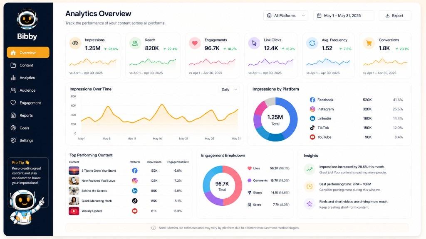Open the Daily interval dropdown
426x239 pixels.
229,90
